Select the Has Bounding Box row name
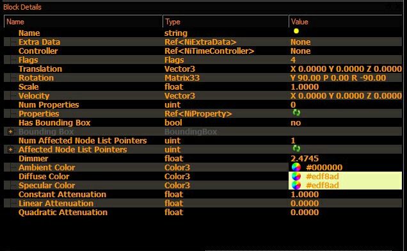The width and height of the screenshot is (407, 251). click(54, 123)
